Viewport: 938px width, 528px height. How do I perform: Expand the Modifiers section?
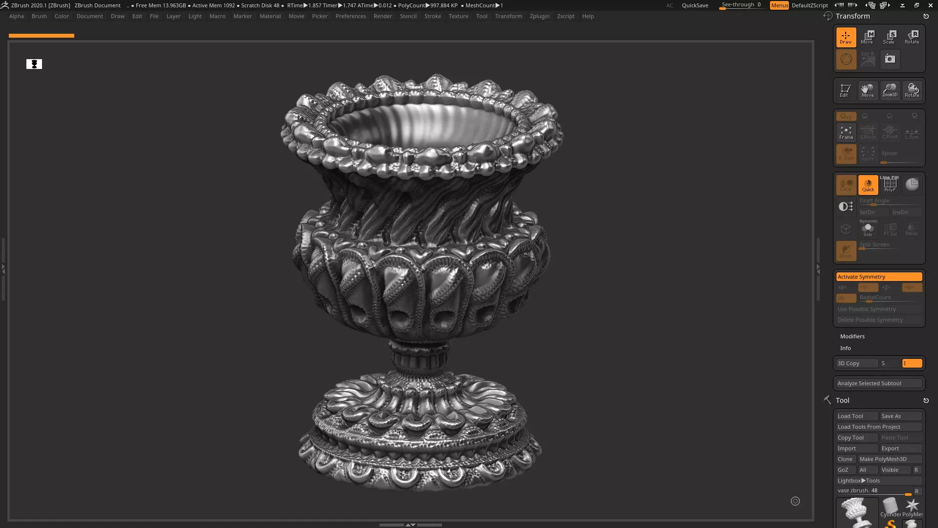[x=852, y=336]
